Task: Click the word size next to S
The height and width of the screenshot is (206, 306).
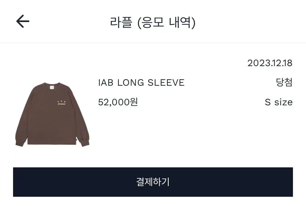Action: coord(283,102)
